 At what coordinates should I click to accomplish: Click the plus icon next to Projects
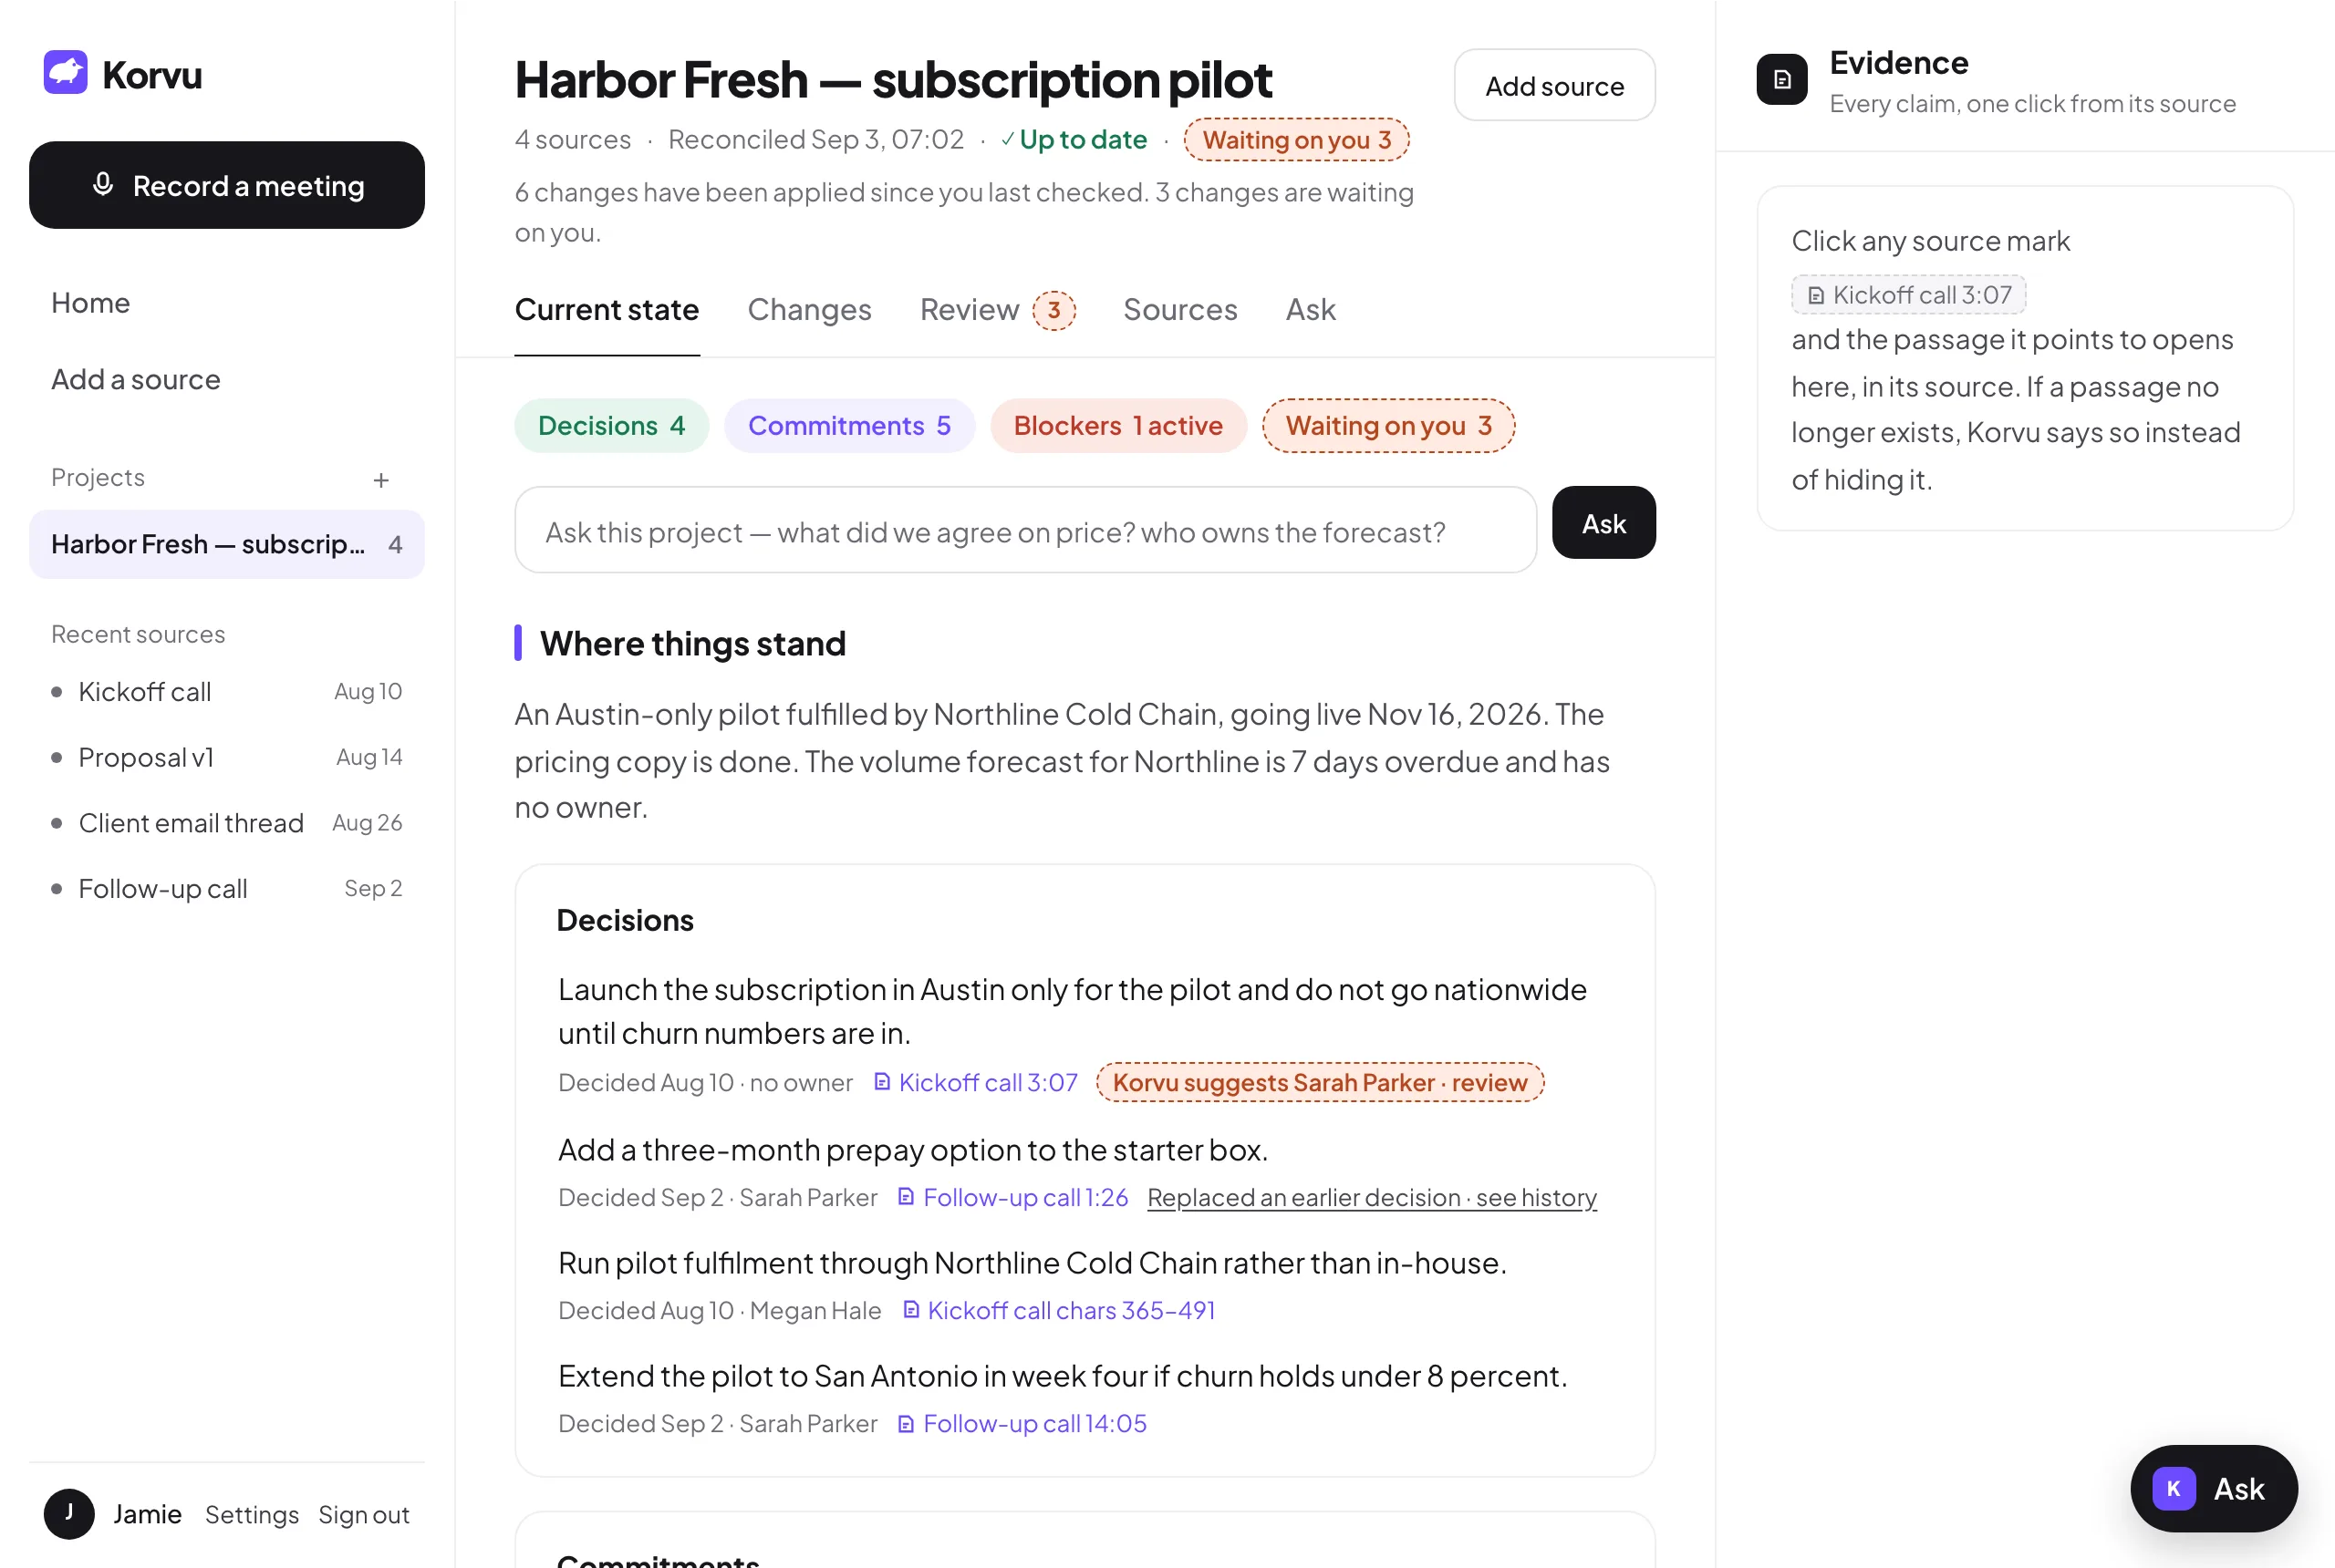[x=380, y=480]
